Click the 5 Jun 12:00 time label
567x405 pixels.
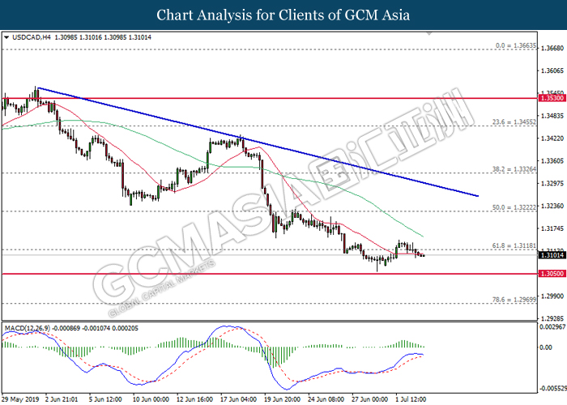[x=105, y=399]
